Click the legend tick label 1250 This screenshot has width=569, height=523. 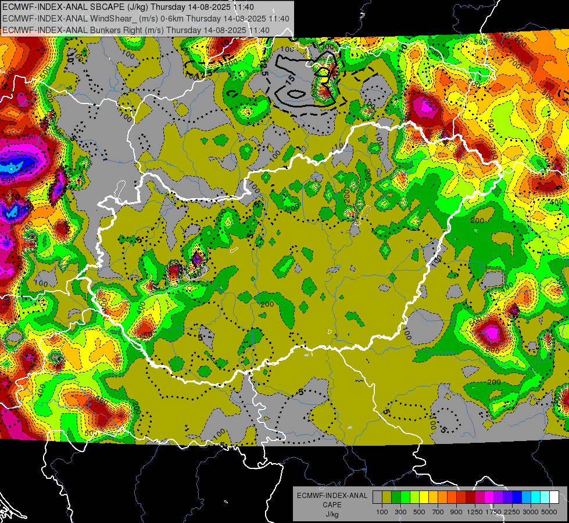475,512
